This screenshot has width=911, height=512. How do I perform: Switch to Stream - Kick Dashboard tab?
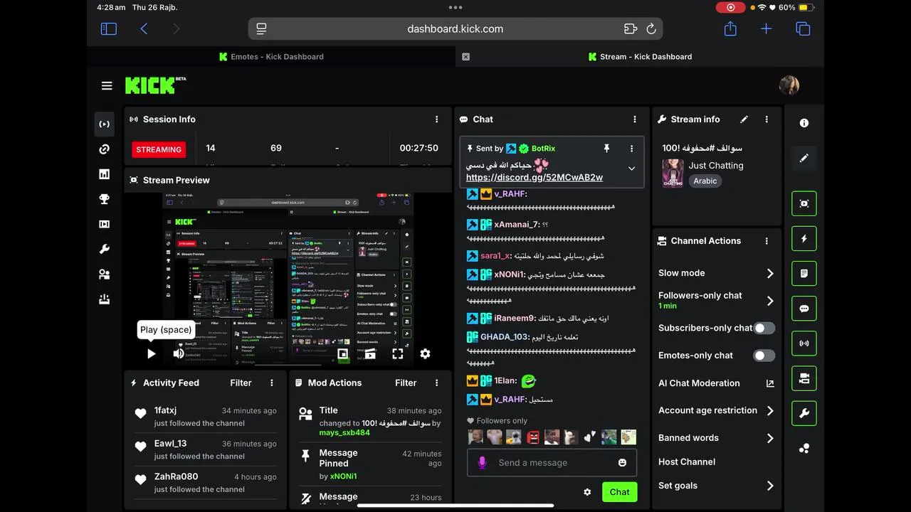tap(641, 57)
